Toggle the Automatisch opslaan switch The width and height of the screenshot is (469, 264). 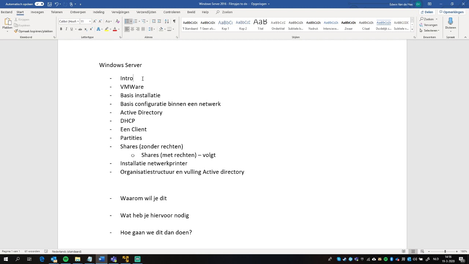39,4
